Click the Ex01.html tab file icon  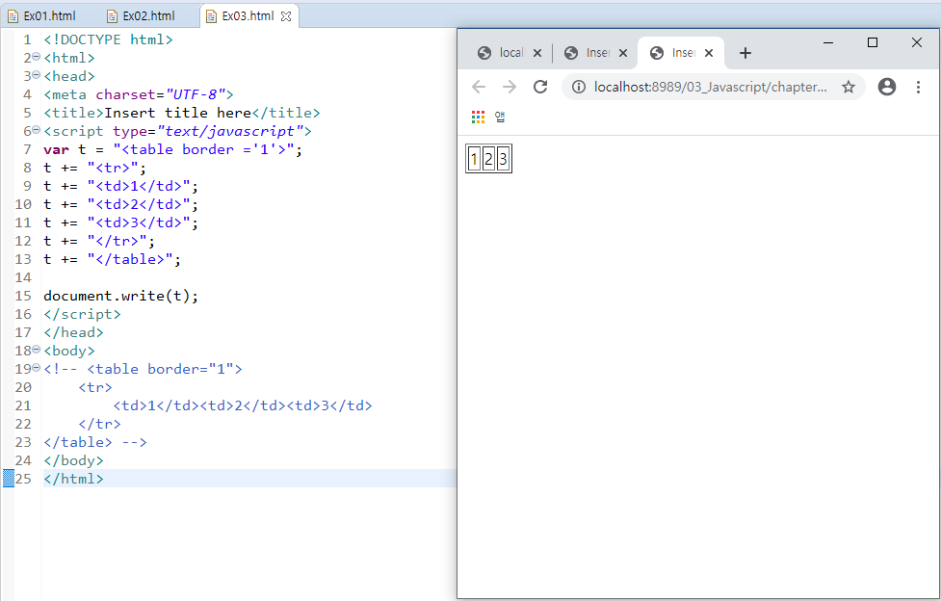point(13,16)
